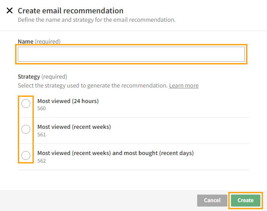Click the "(required)" hint beside Strategy
Screen dimensions: 267x211
54,76
